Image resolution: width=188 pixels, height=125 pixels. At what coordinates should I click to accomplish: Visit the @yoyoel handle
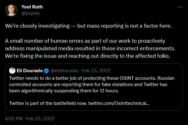click(30, 13)
